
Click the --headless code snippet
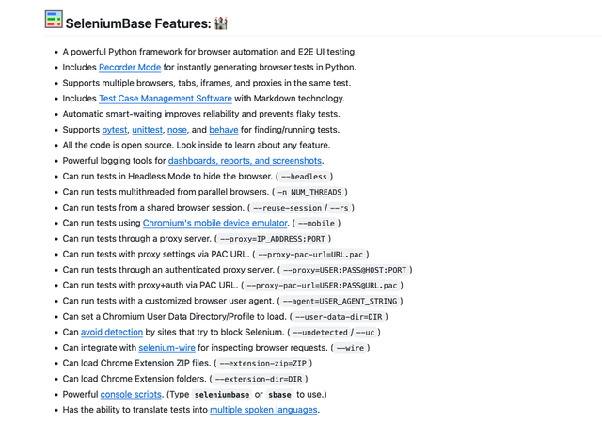(304, 177)
